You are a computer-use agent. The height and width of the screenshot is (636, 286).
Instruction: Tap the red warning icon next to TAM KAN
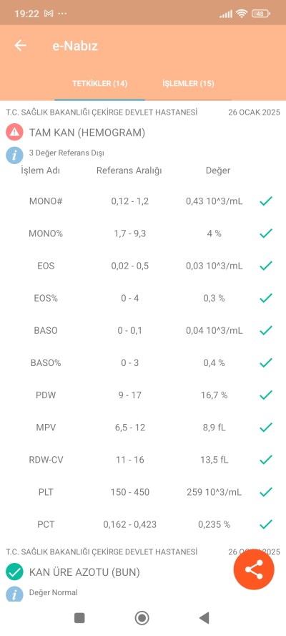(14, 132)
